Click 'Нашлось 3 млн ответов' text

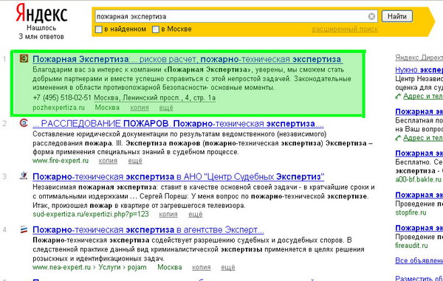(x=41, y=32)
